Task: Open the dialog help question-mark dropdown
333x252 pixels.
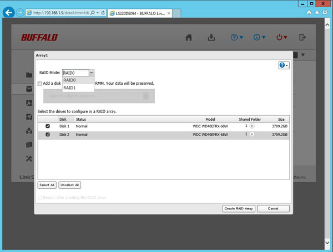Action: click(x=284, y=65)
